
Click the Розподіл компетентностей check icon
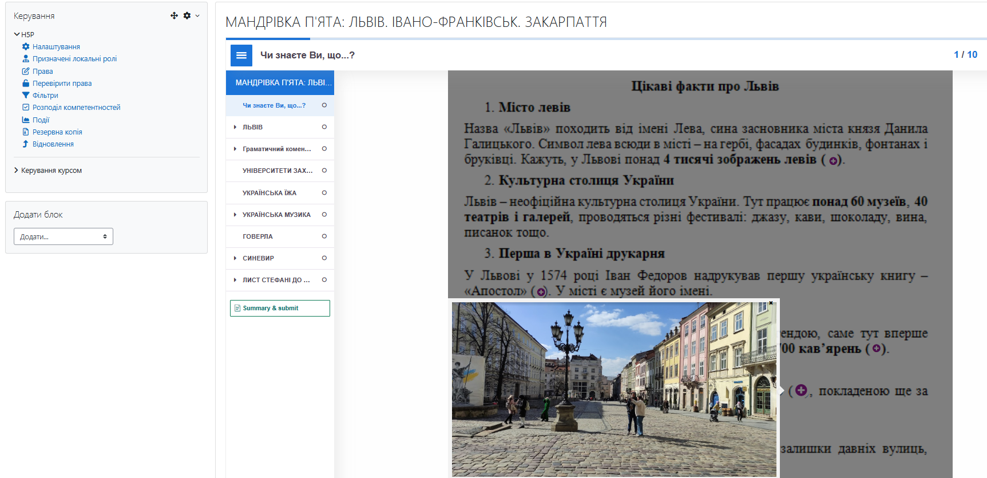point(26,107)
